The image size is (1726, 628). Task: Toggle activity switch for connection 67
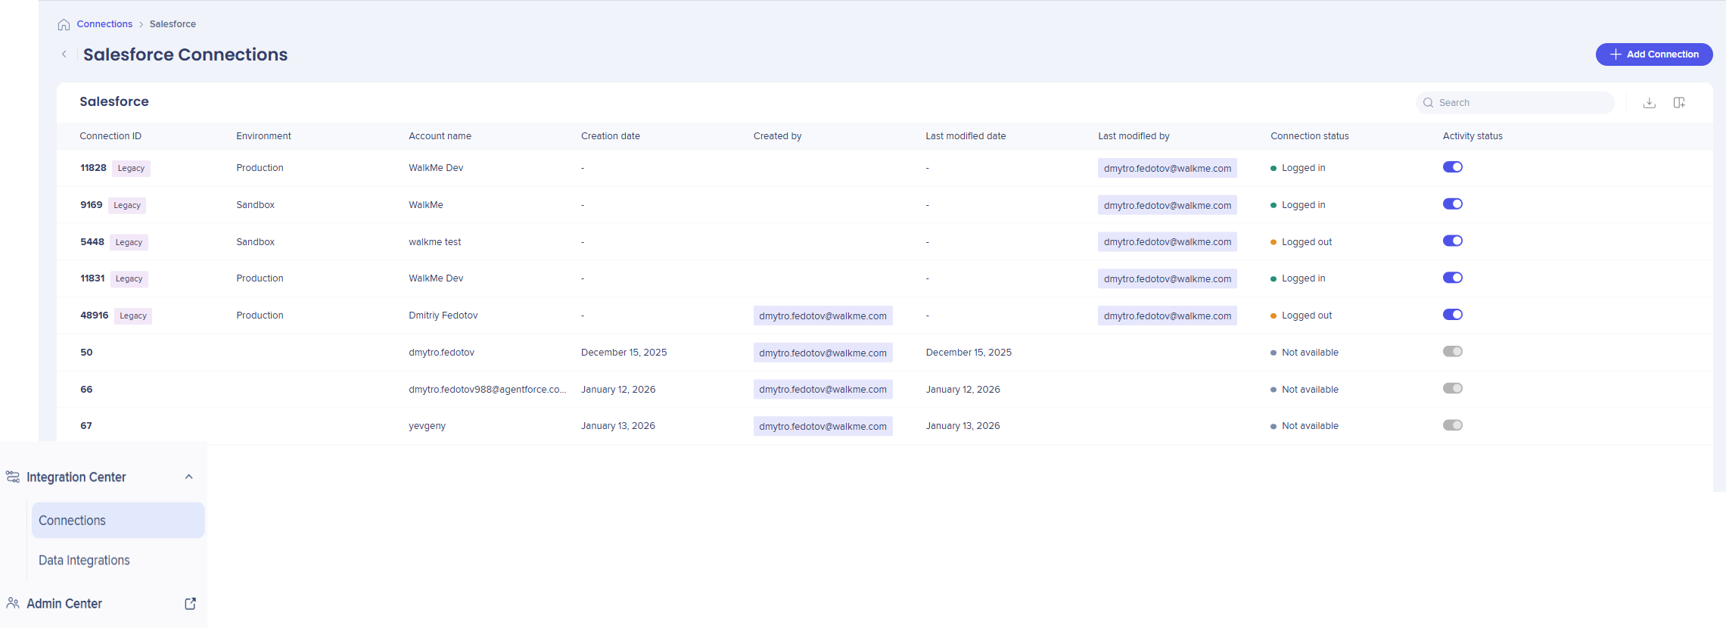(1452, 425)
